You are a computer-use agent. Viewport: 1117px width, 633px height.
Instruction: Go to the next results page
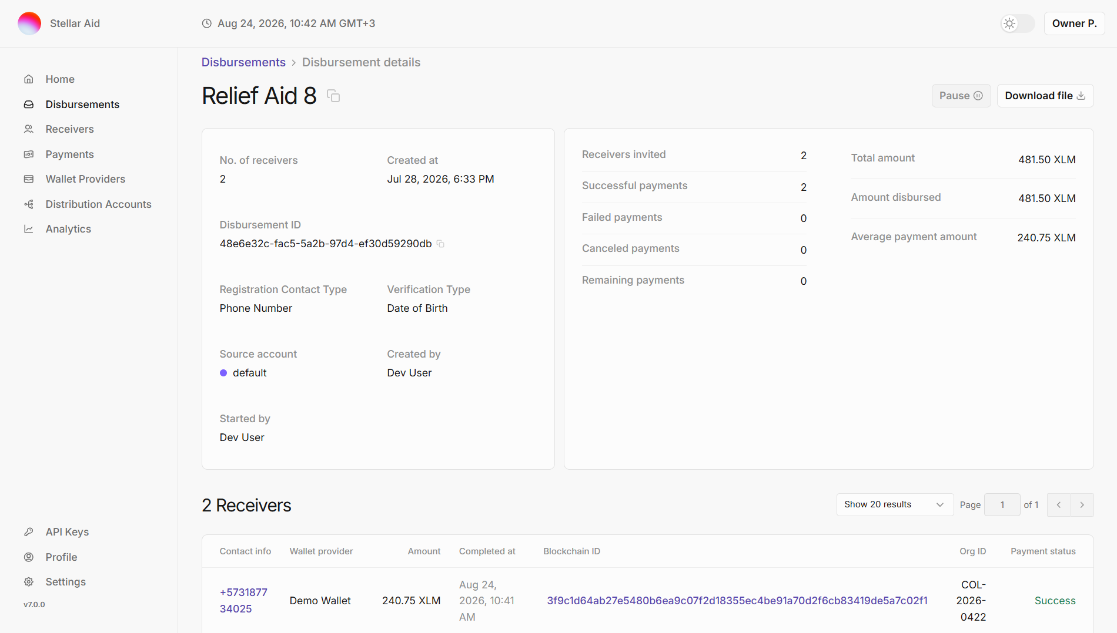tap(1082, 505)
